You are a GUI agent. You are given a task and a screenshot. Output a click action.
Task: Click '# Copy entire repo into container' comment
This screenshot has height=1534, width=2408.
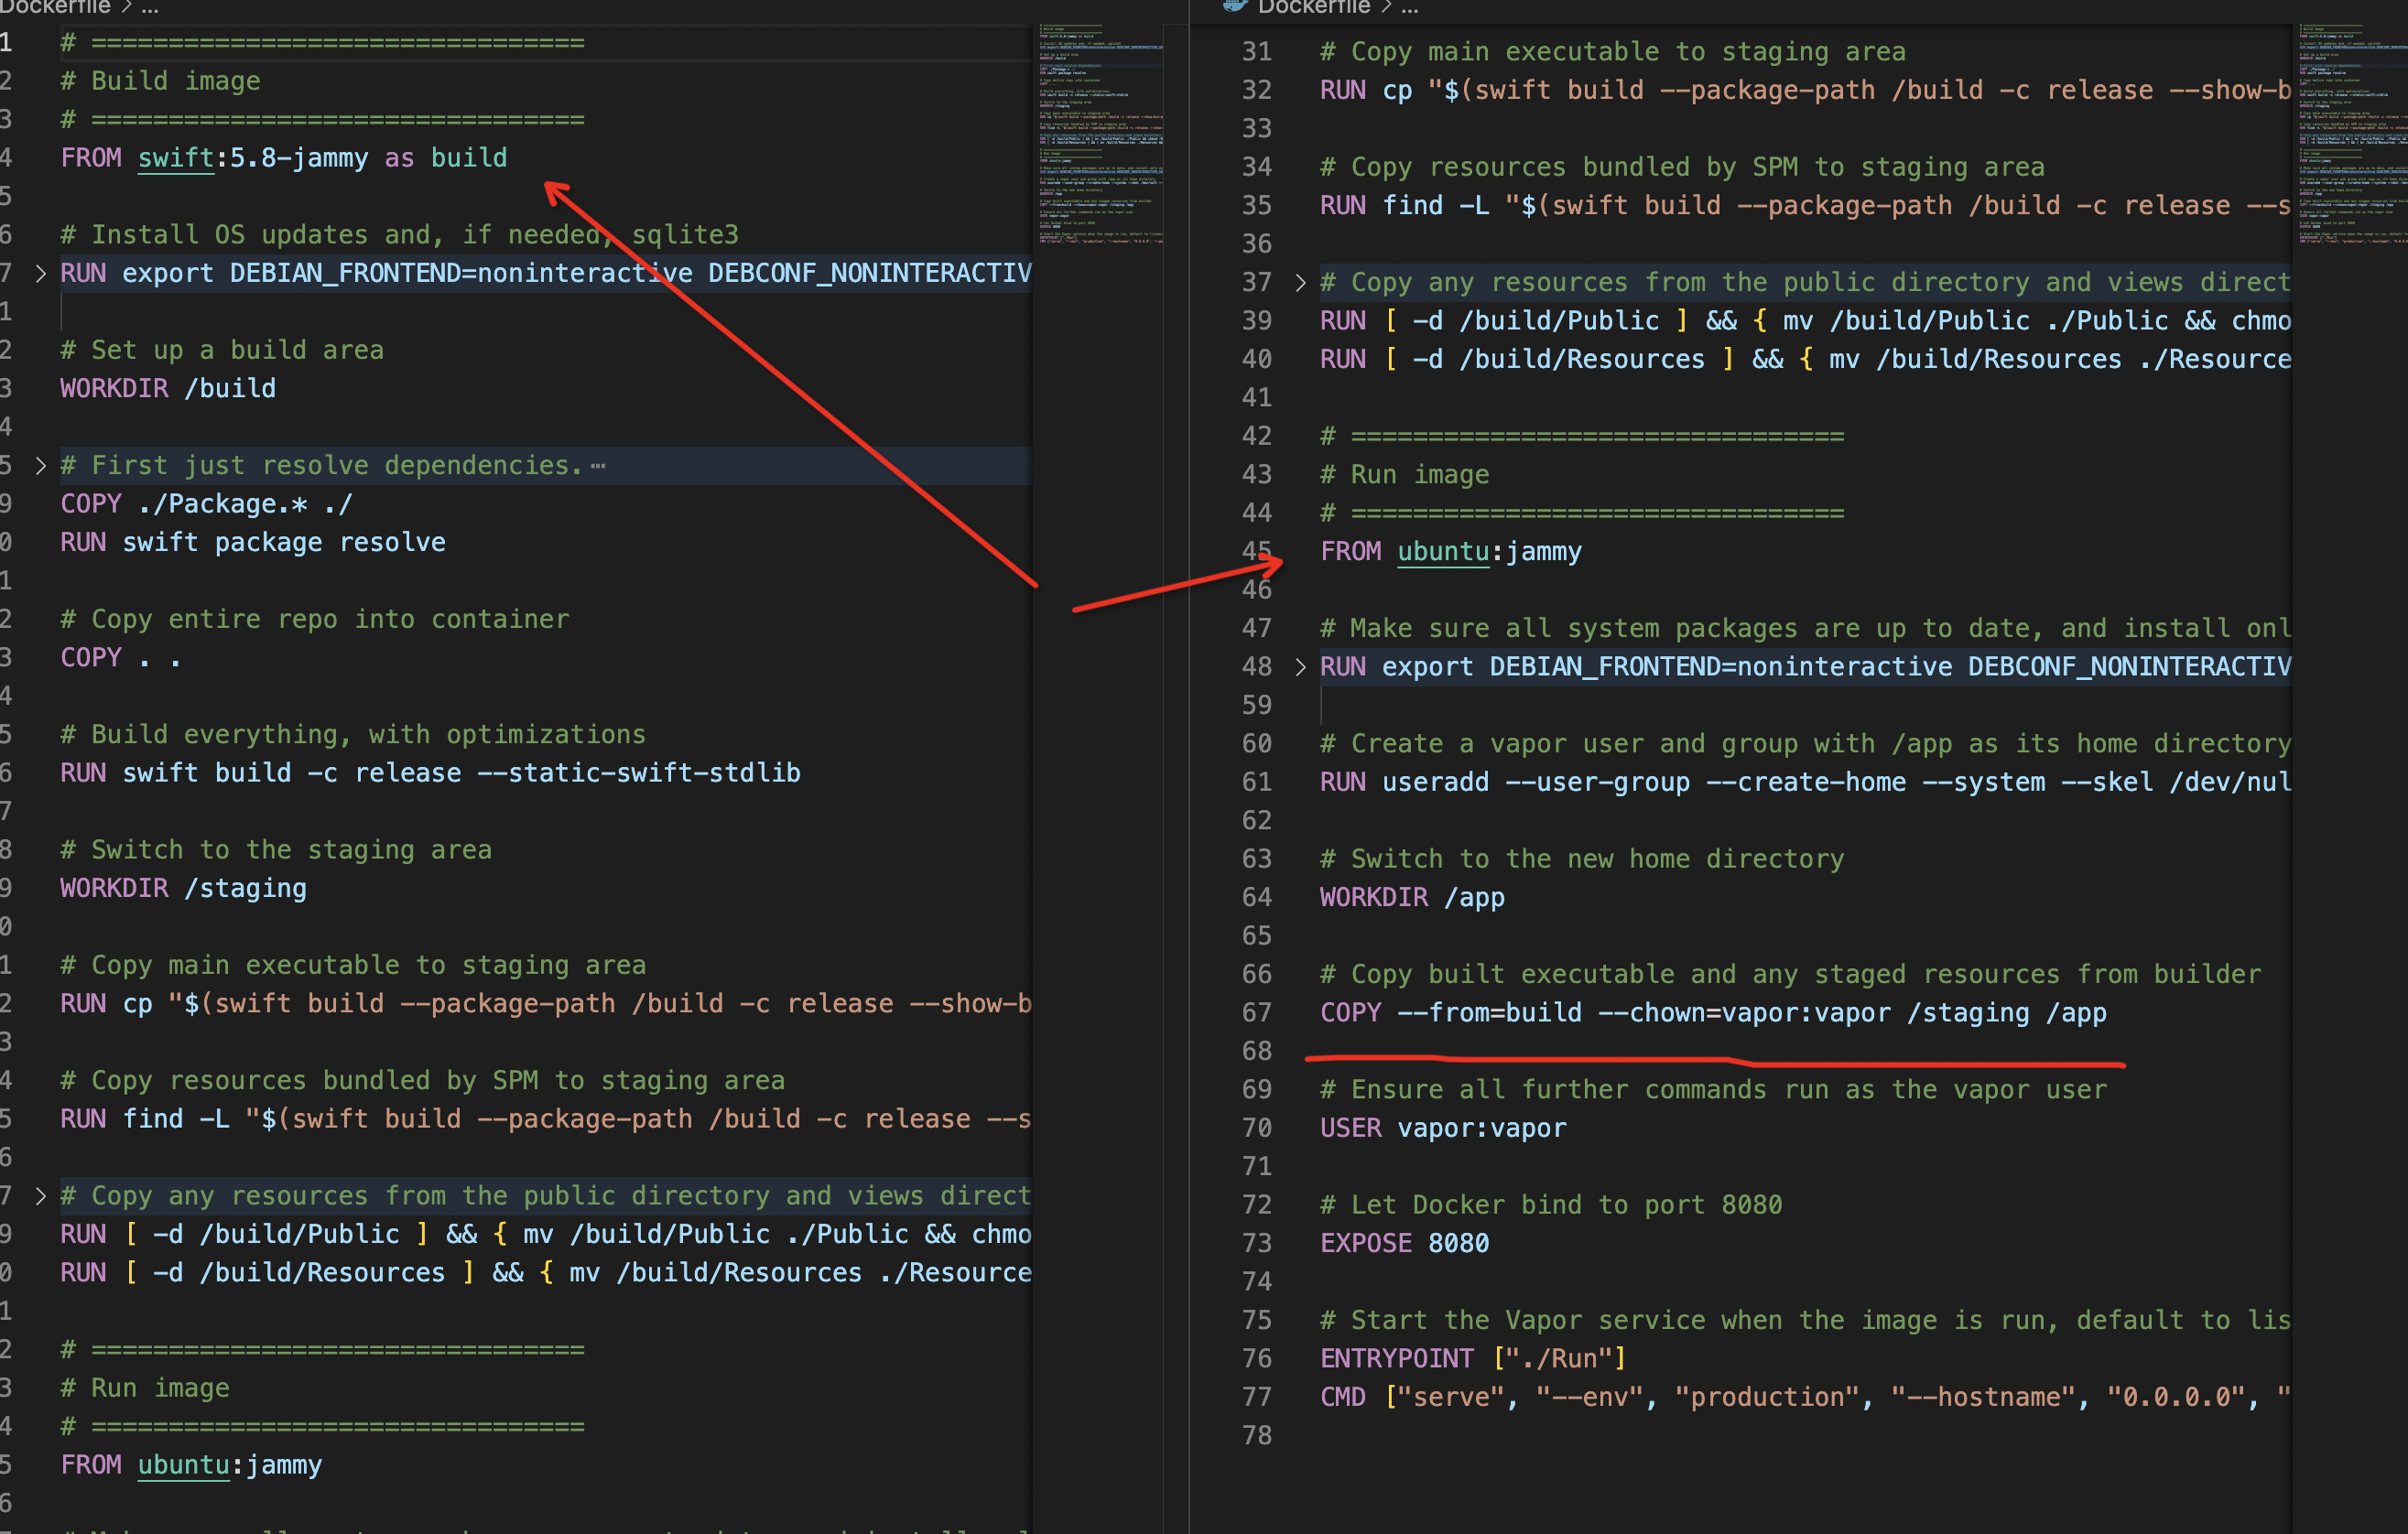tap(315, 620)
